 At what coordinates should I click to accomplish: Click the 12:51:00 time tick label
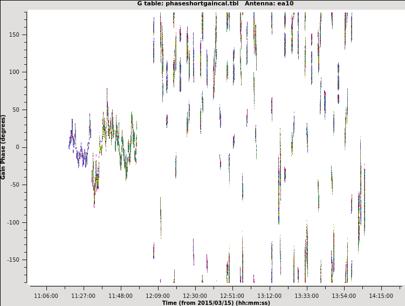[232, 296]
